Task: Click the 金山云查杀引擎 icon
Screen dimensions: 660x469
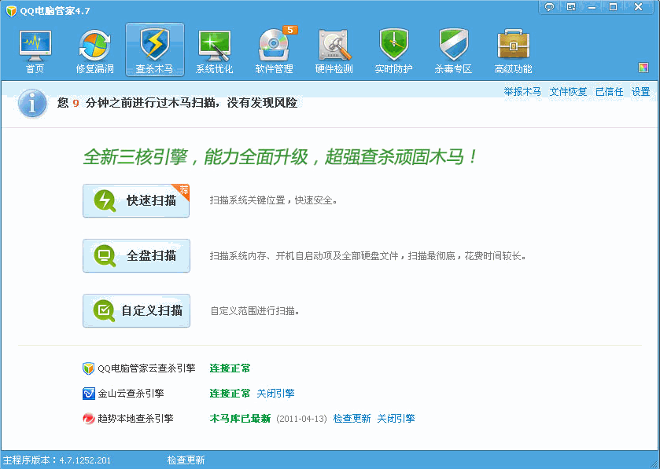Action: (88, 394)
